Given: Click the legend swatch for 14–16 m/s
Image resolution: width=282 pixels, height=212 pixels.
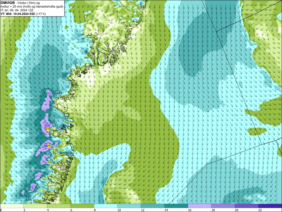Looking at the screenshot, I should [x=176, y=206].
